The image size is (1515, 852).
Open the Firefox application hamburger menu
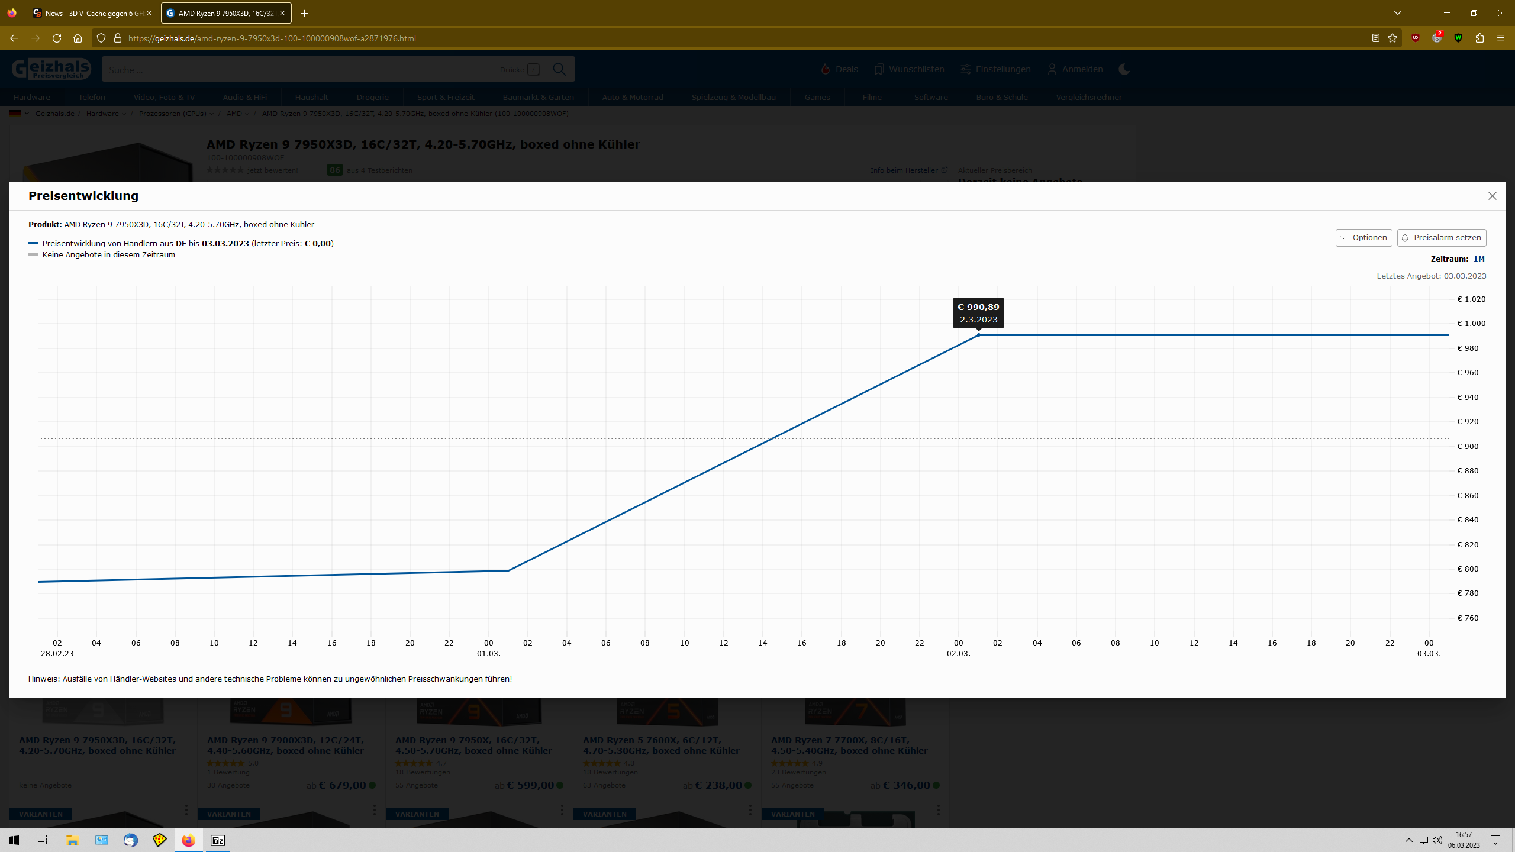[x=1500, y=38]
